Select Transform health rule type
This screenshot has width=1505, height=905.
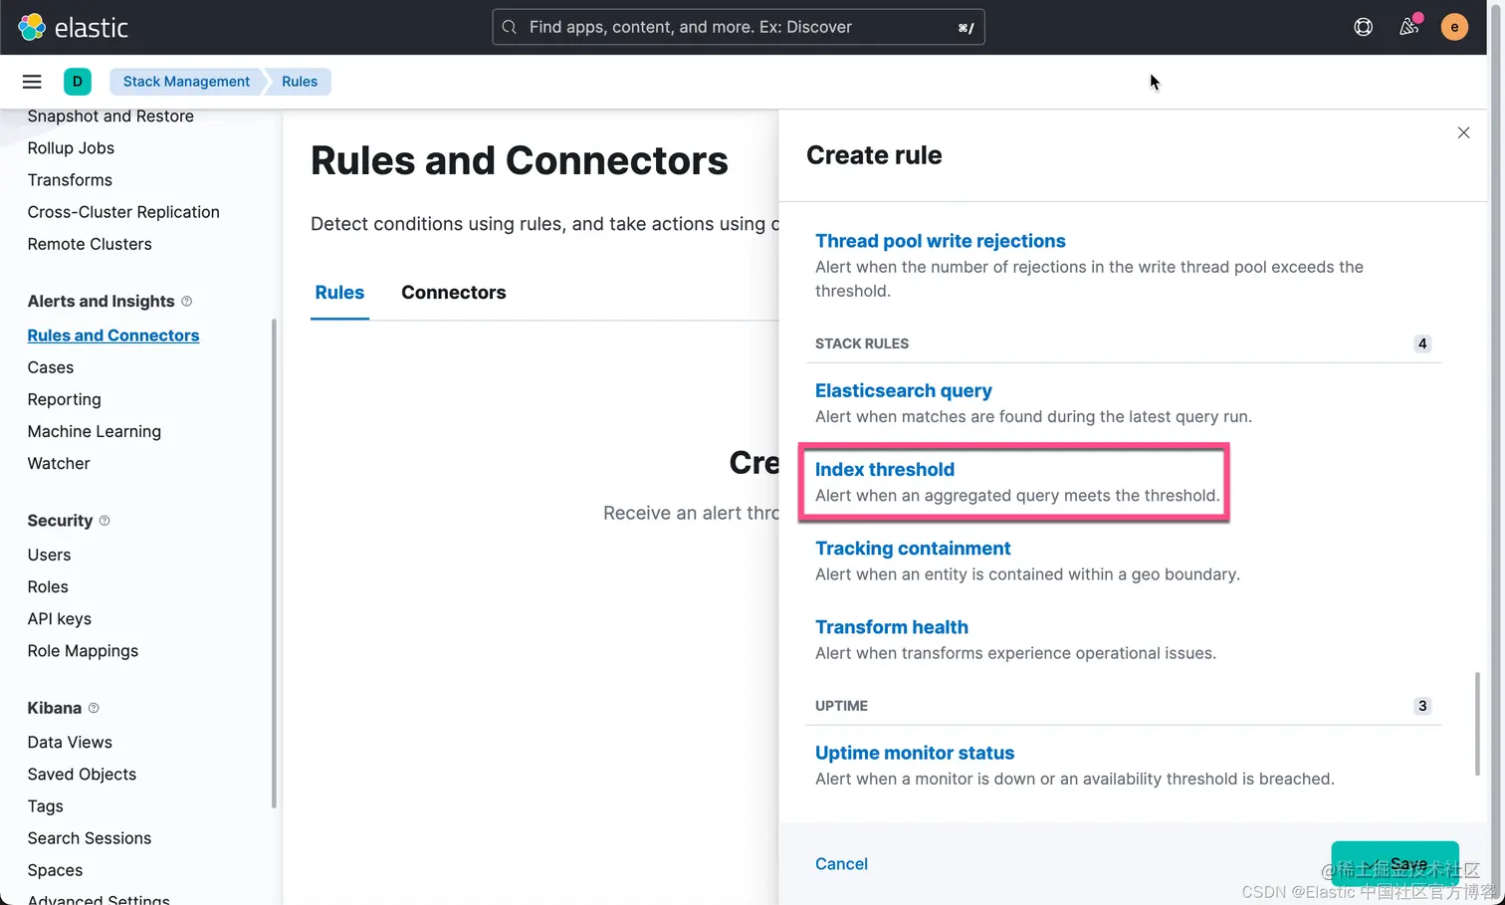click(891, 626)
